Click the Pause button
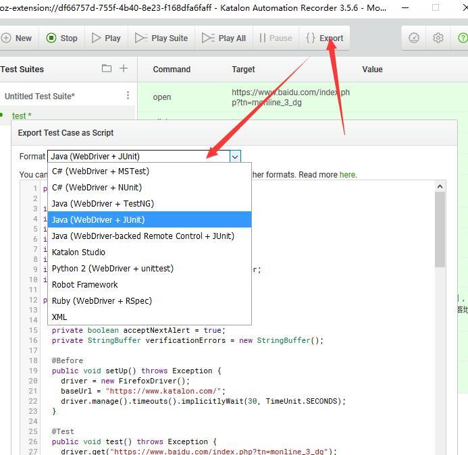This screenshot has width=468, height=455. point(276,38)
